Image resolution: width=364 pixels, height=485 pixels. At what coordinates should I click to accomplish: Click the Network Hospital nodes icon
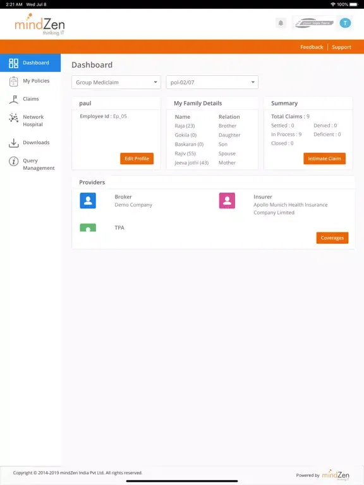(x=14, y=117)
